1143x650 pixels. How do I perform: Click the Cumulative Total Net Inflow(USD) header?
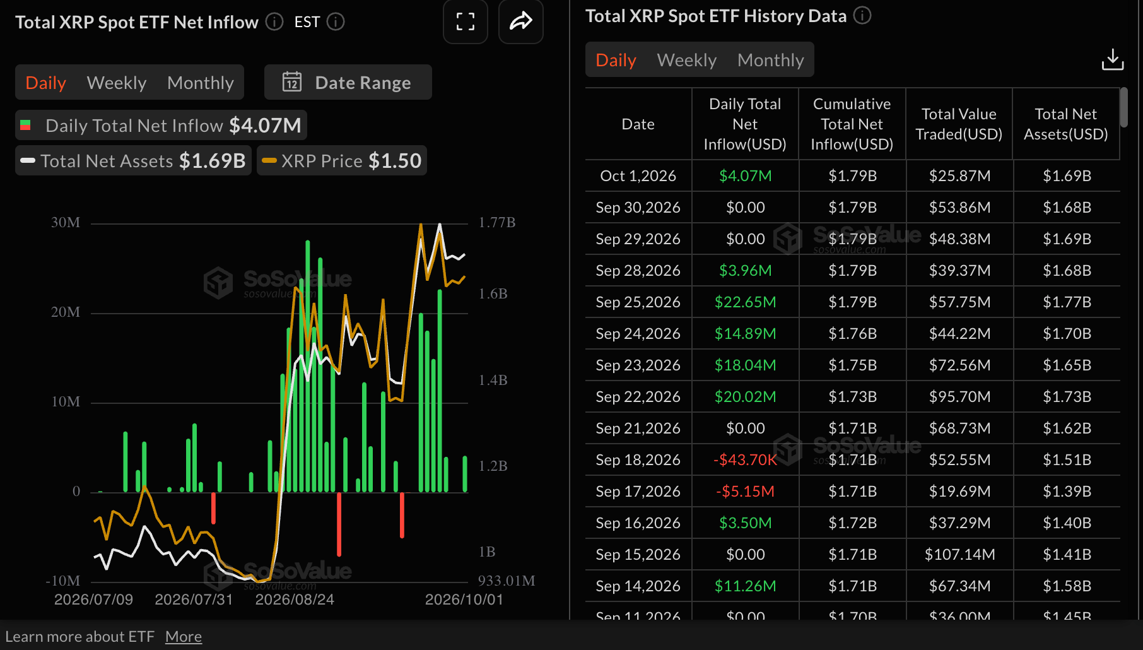click(x=852, y=124)
